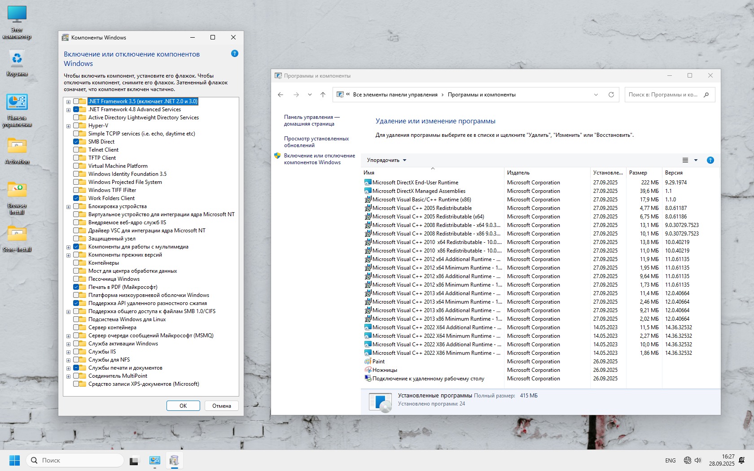This screenshot has width=754, height=471.
Task: Sort programs by Размер column header
Action: (x=638, y=173)
